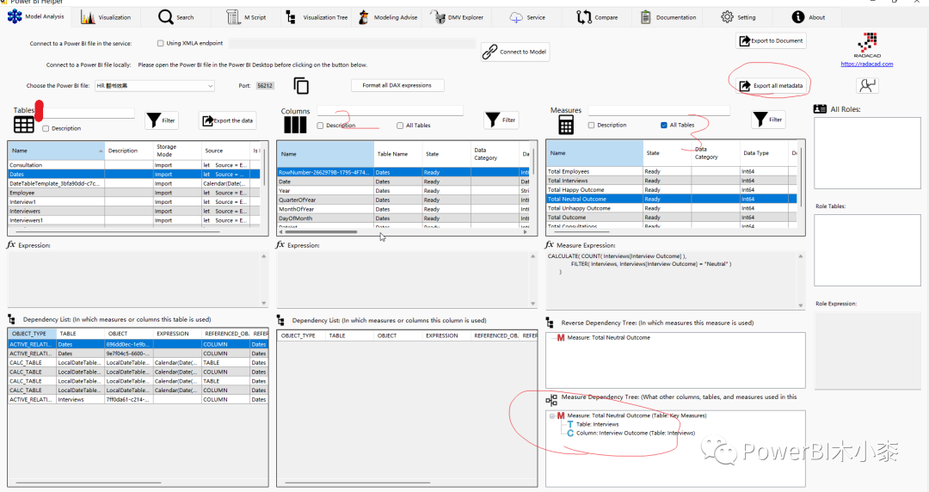Click Export all metadata button
The height and width of the screenshot is (492, 929).
tap(772, 85)
